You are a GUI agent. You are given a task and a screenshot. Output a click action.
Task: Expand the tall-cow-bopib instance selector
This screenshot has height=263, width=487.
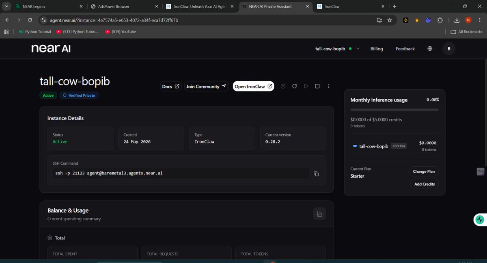pos(337,49)
